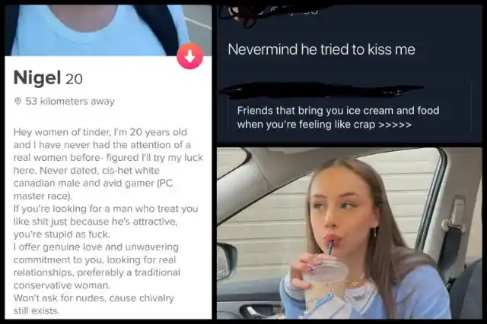Select the 'I offer genuine love' sentence
The height and width of the screenshot is (324, 487).
[x=97, y=266]
